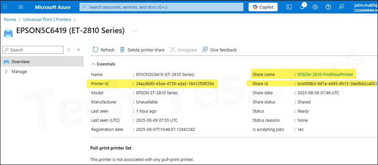Click the Name value EPSON5C6419 (ET-2810 Series)
Viewport: 378px width, 165px height.
[x=165, y=74]
